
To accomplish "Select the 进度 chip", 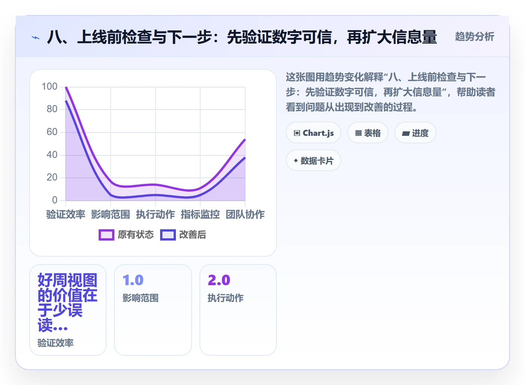I will 415,133.
